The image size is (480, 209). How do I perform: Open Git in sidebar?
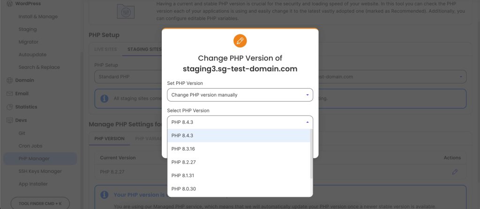point(22,134)
